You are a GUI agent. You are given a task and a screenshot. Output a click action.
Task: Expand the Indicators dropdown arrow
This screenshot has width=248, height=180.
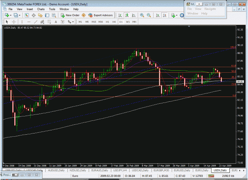point(177,15)
